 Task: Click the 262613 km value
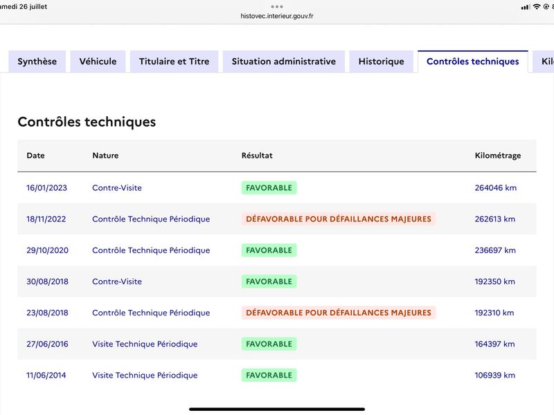pos(494,219)
